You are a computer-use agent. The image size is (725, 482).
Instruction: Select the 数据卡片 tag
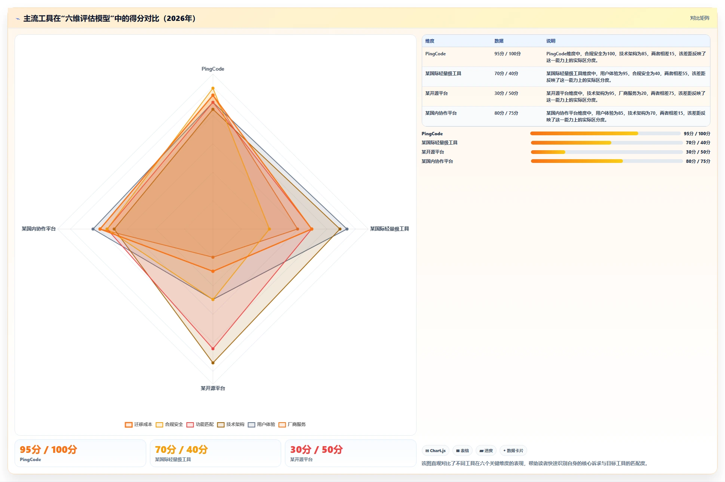(513, 451)
